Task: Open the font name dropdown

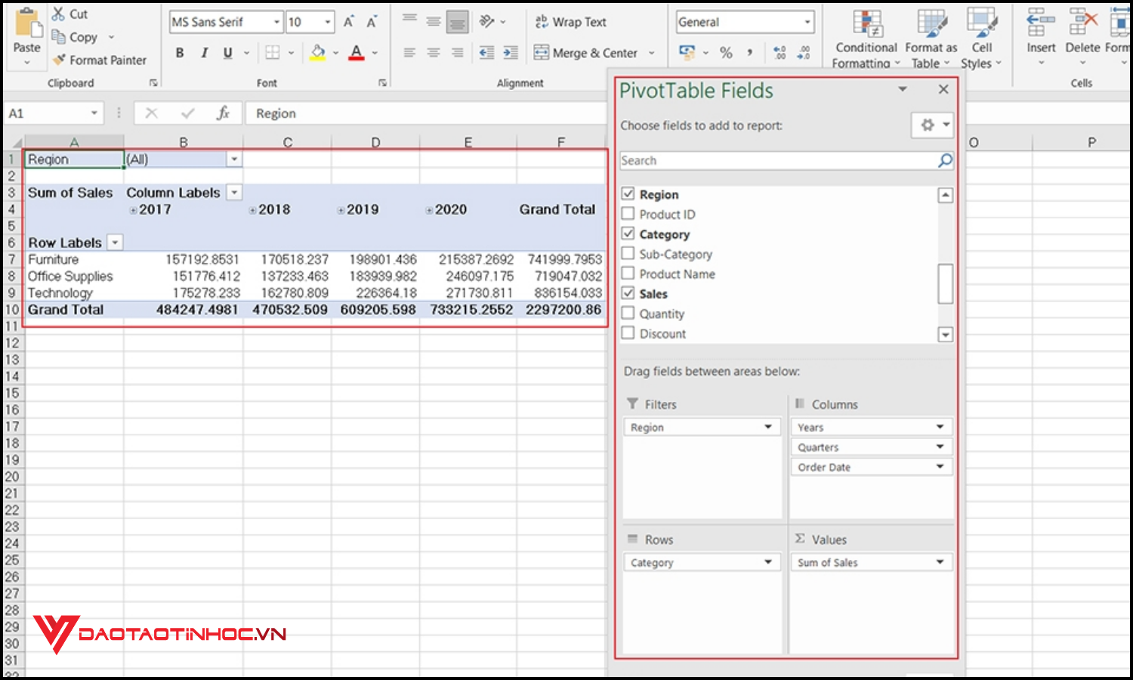Action: [277, 21]
